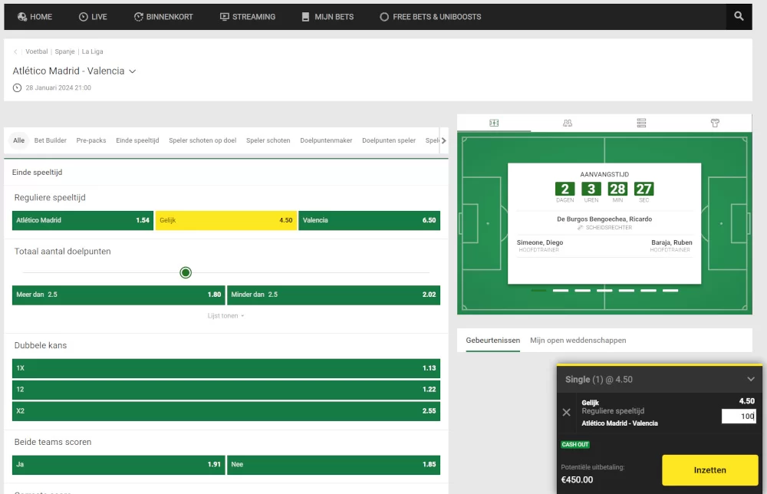The image size is (767, 494).
Task: Switch to Gebeurtenissen tab
Action: point(492,341)
